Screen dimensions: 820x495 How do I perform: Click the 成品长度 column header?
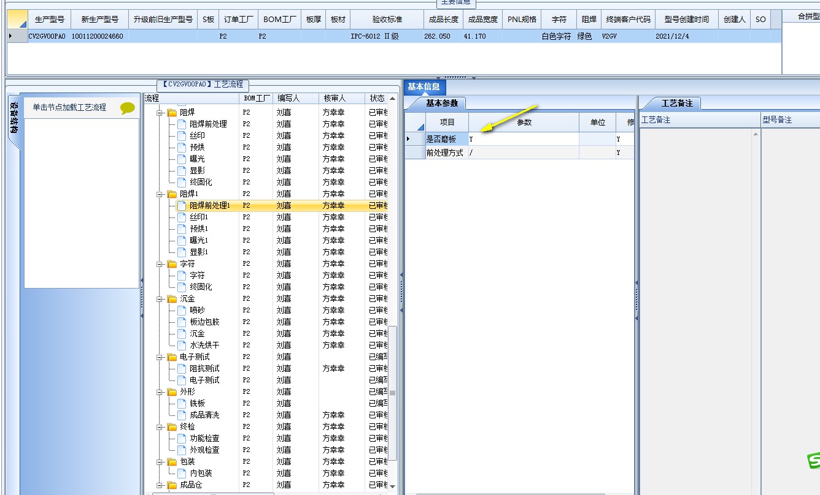point(444,20)
